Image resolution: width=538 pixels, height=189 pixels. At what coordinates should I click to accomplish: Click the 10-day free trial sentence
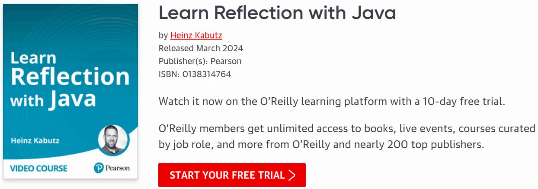[332, 102]
